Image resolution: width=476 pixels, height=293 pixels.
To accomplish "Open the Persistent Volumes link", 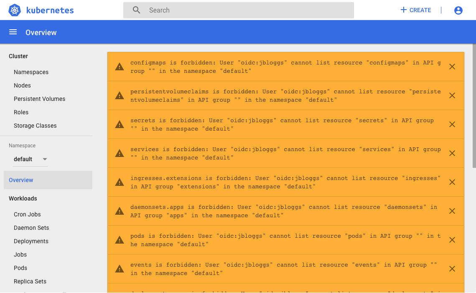I will [x=39, y=99].
